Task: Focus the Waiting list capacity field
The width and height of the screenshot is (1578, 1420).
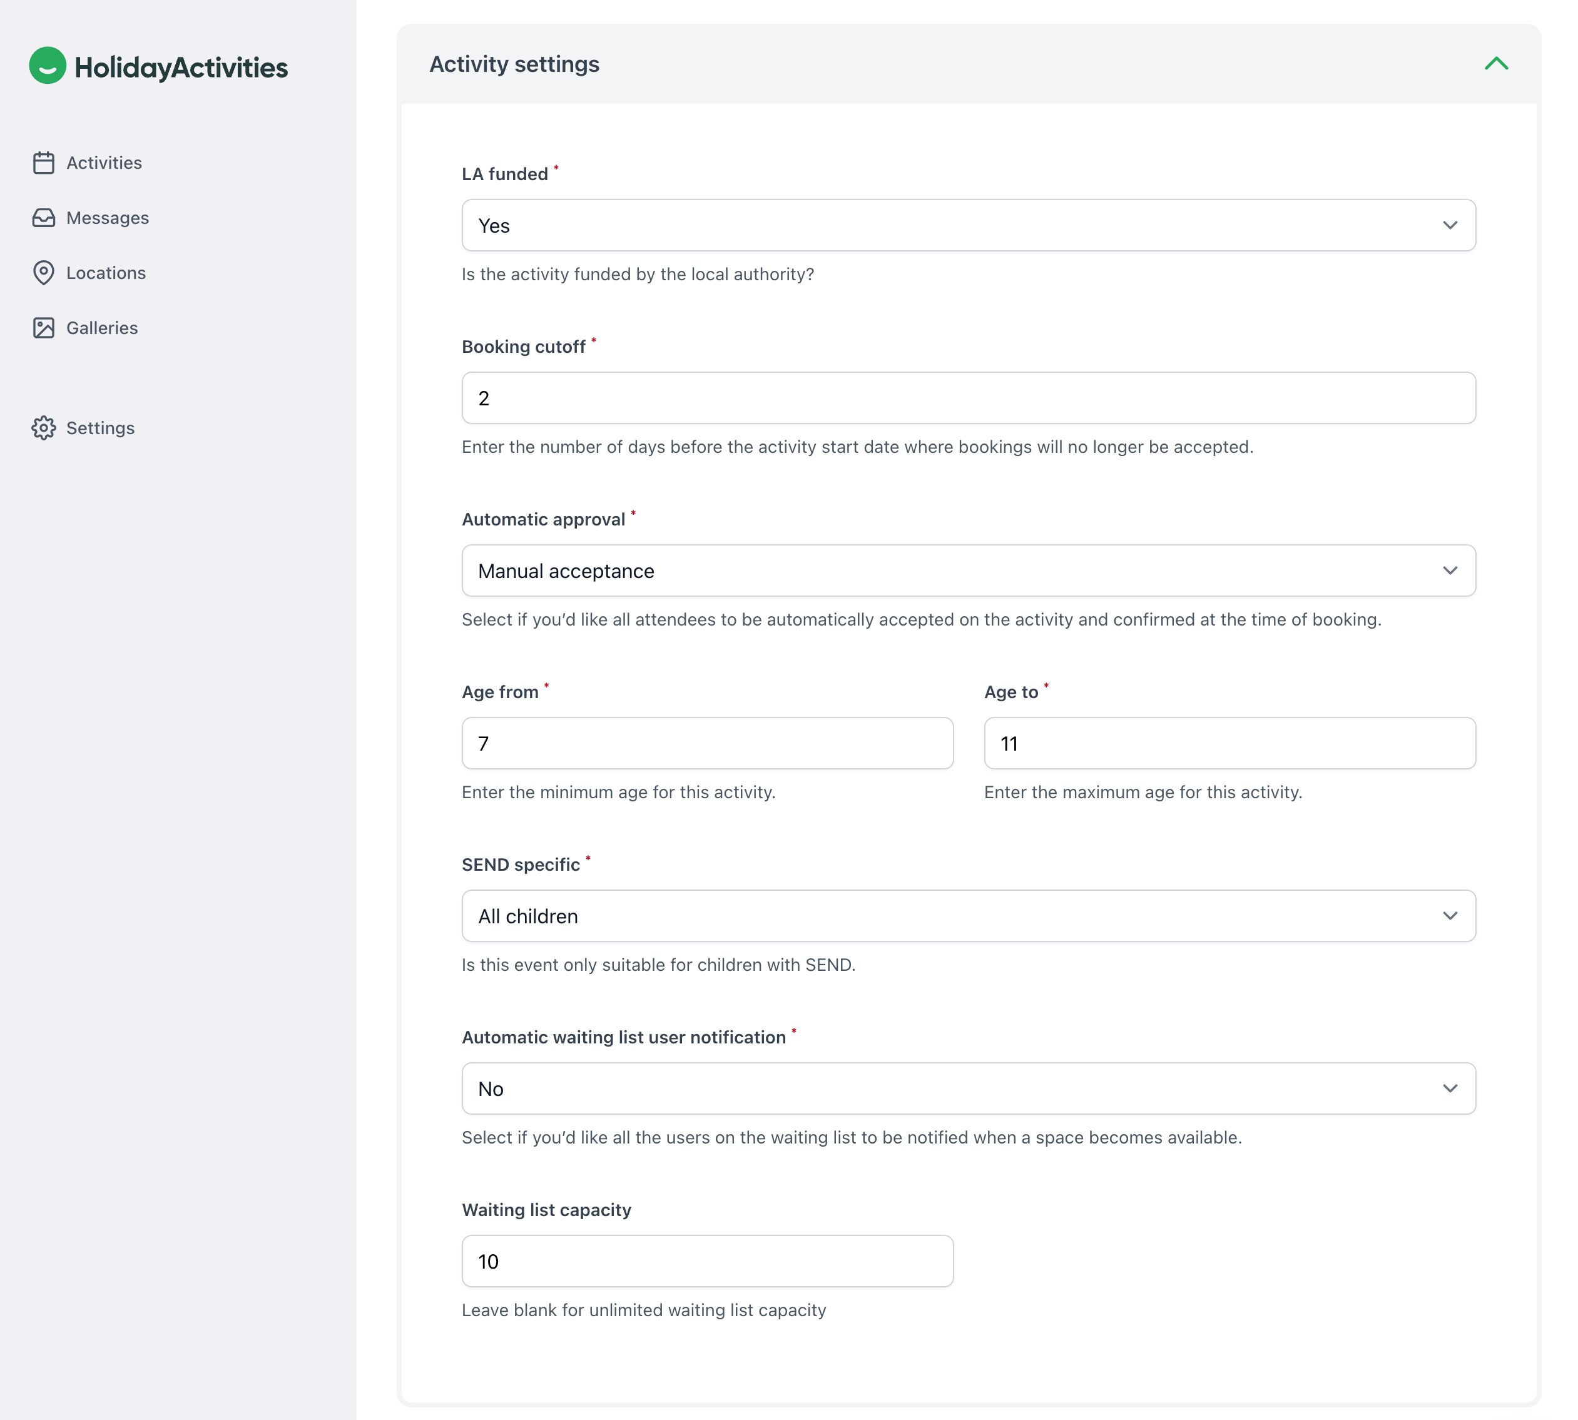Action: (706, 1261)
